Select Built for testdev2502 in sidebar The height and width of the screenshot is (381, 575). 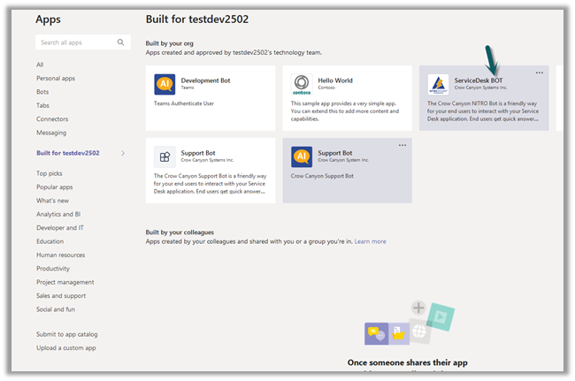point(68,153)
